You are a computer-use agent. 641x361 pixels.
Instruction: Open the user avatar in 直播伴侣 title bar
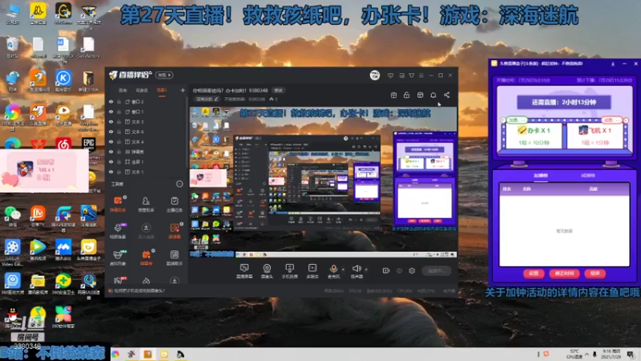[x=375, y=75]
